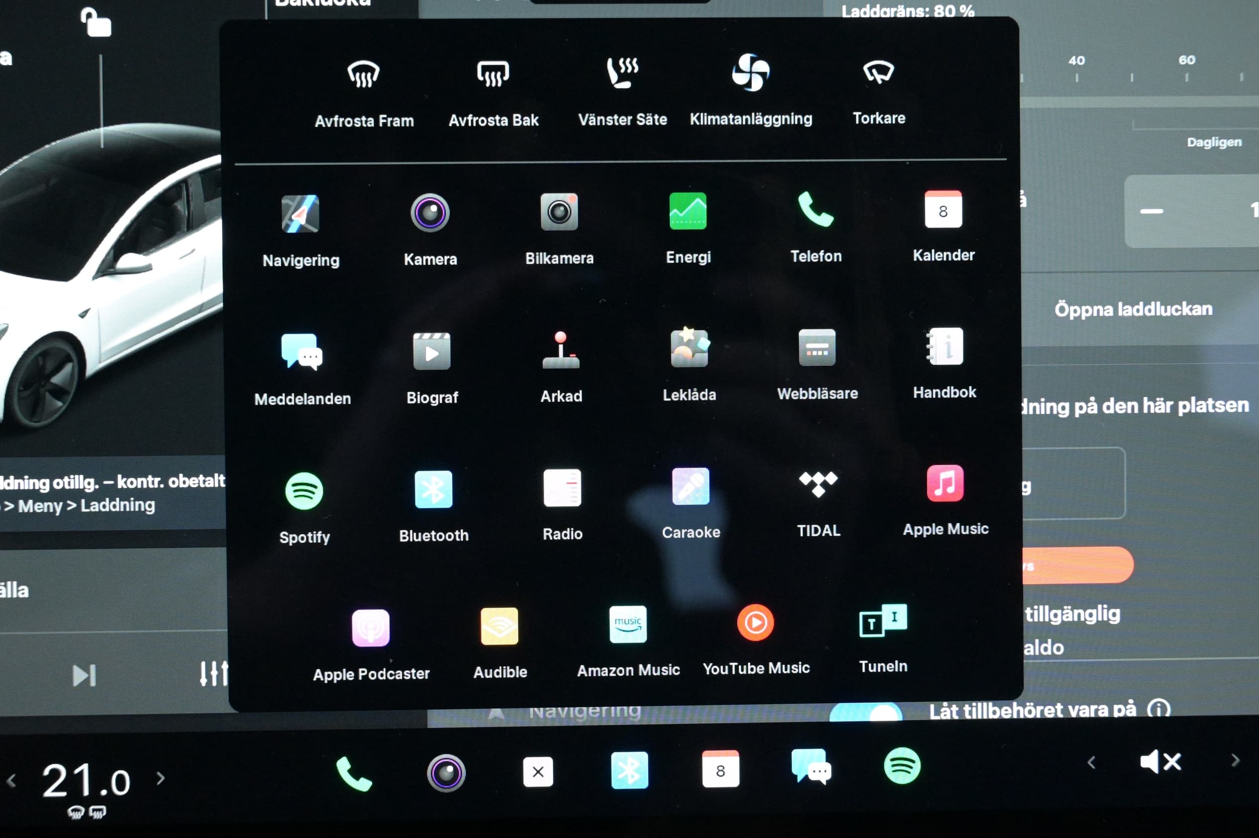The height and width of the screenshot is (838, 1259).
Task: Open the Handbok manual
Action: 944,363
